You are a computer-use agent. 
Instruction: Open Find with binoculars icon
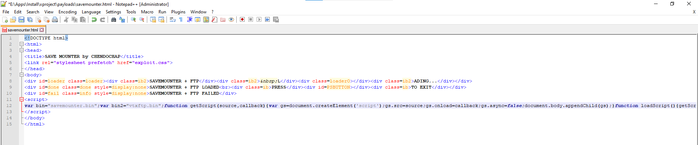[113, 20]
